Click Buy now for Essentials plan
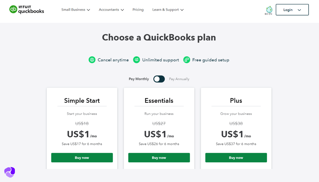The height and width of the screenshot is (182, 319). tap(159, 158)
